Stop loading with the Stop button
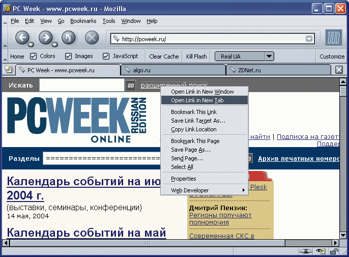Viewport: 349px width, 257px height. coord(92,38)
